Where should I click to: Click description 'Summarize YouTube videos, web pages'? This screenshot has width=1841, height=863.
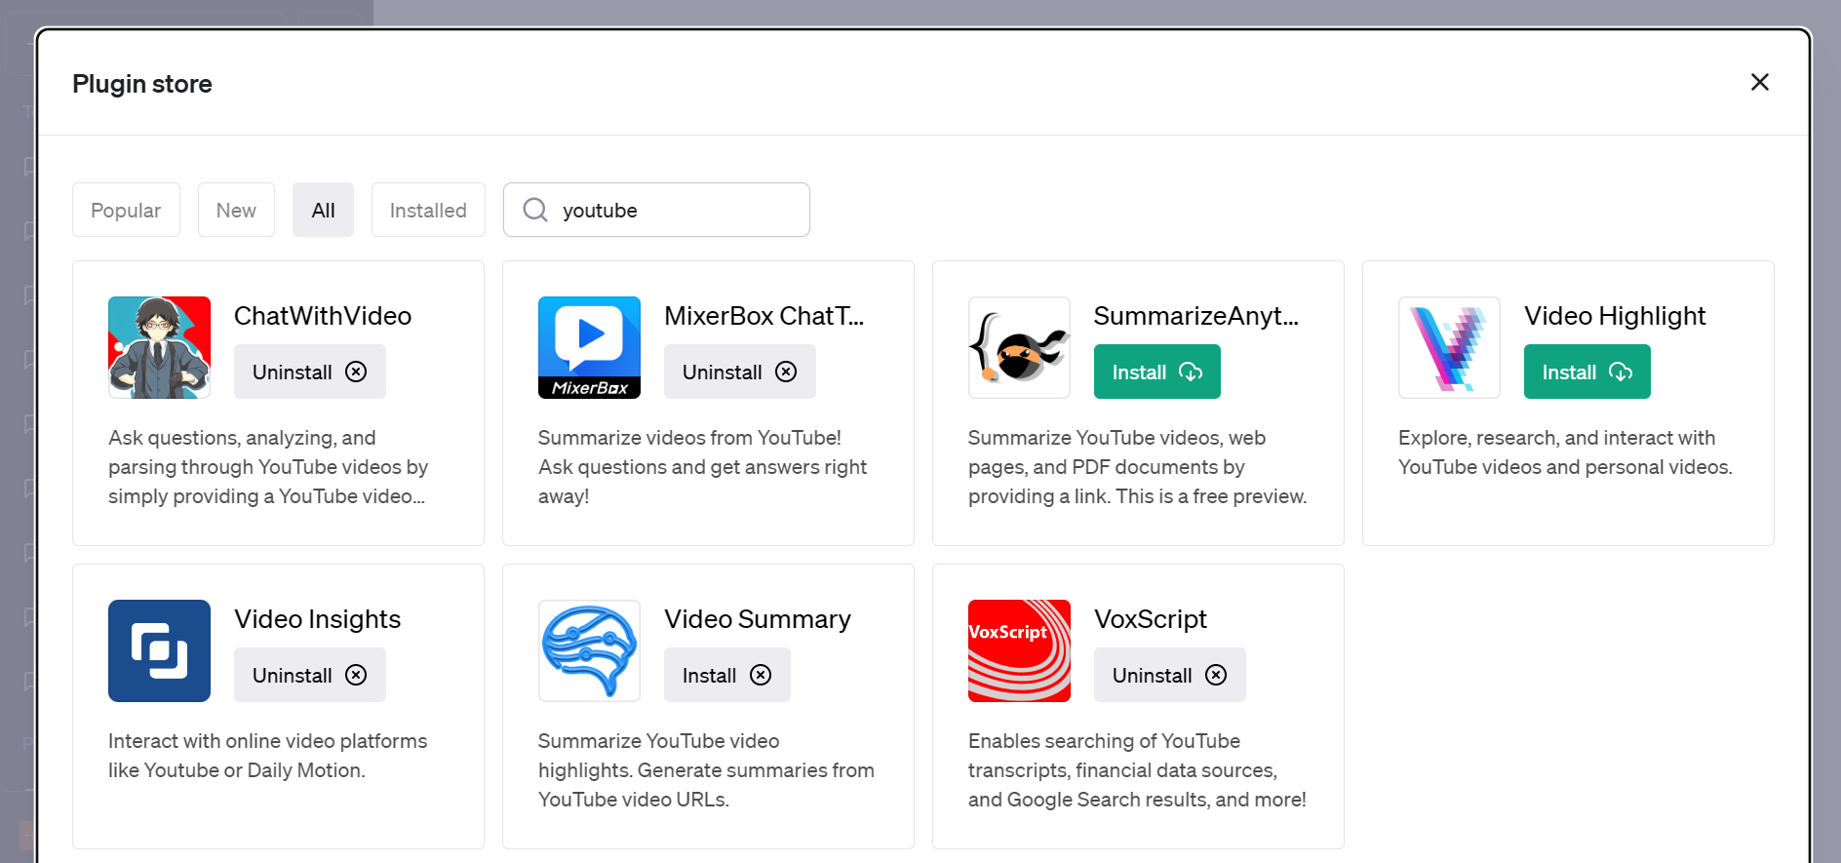click(x=1137, y=467)
